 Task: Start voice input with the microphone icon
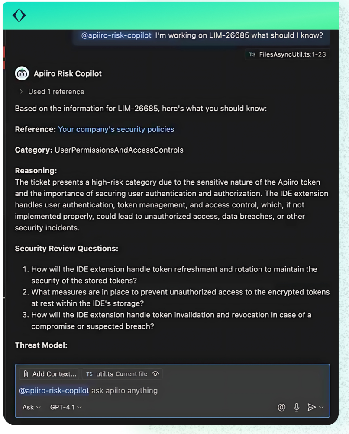point(297,407)
